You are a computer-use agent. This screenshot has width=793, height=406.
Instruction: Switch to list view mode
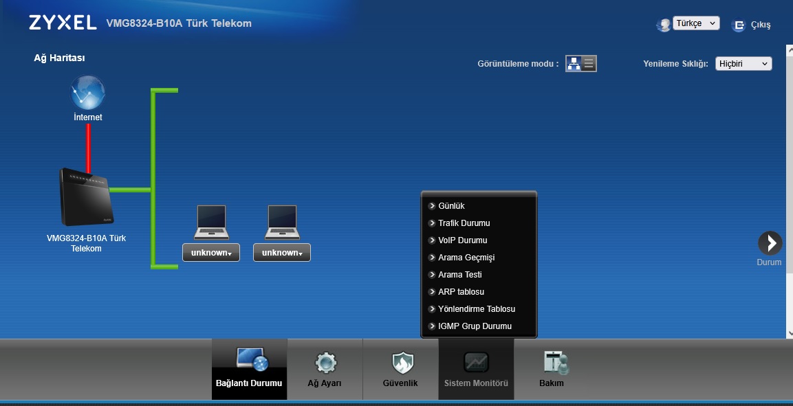tap(589, 64)
